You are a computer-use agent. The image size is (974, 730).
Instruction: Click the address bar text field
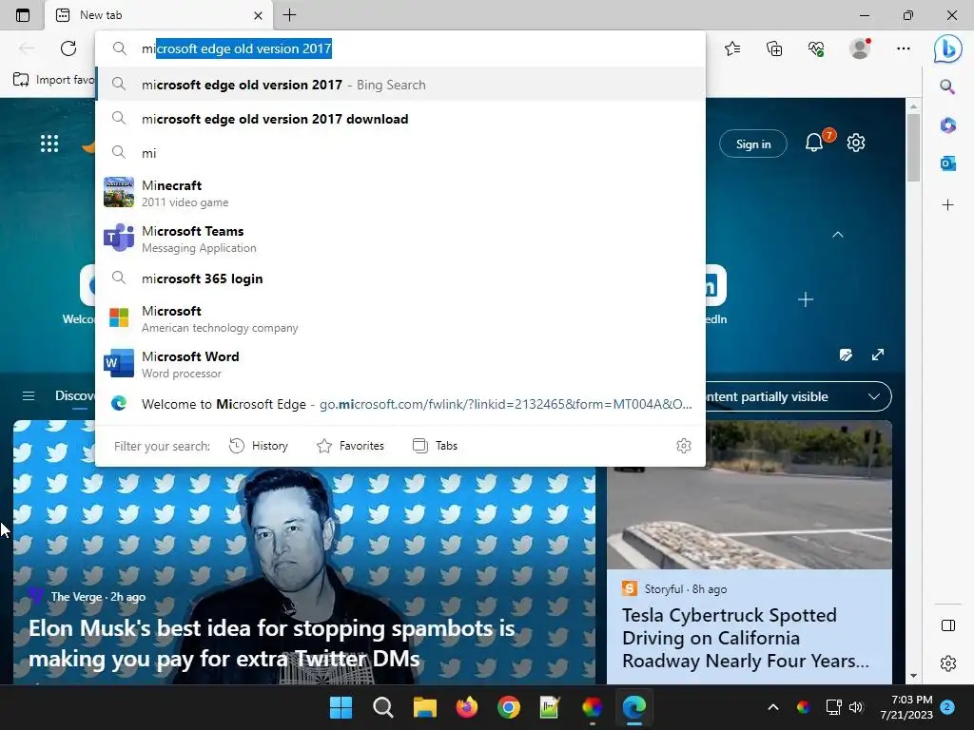pos(400,48)
